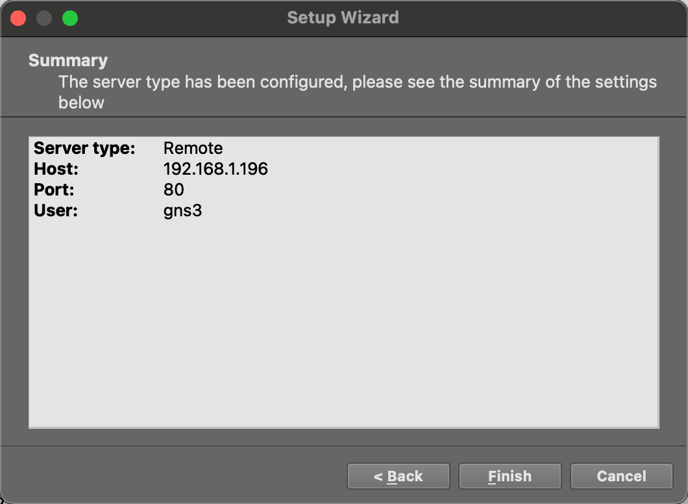The height and width of the screenshot is (504, 688).
Task: Click the port value 80
Action: point(172,190)
